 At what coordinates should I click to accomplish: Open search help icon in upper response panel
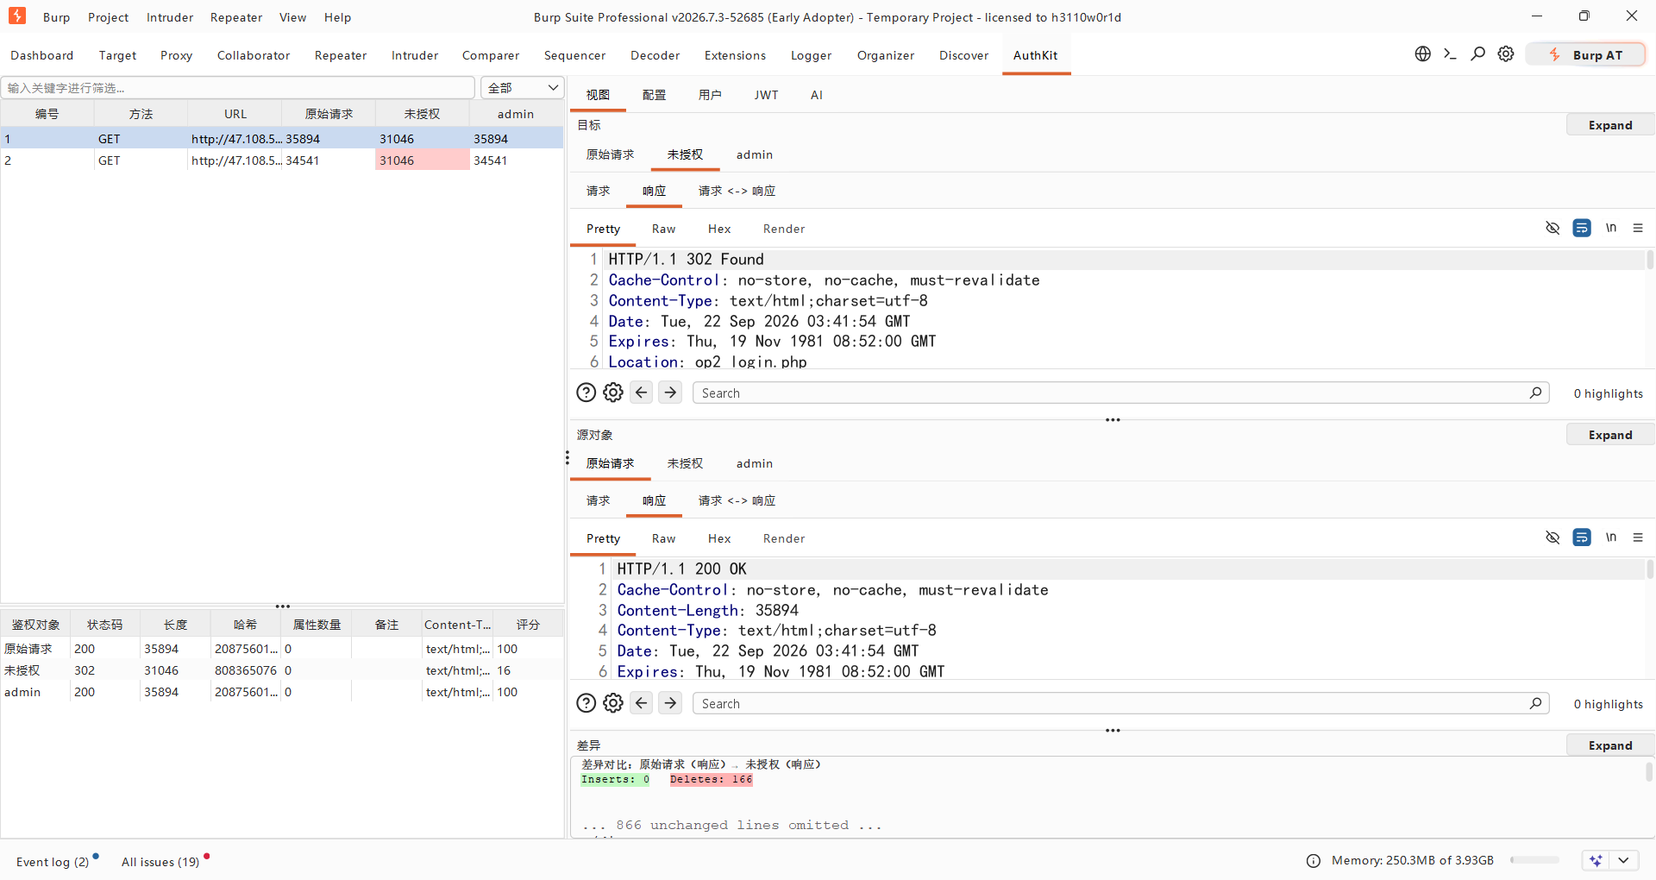(x=586, y=393)
